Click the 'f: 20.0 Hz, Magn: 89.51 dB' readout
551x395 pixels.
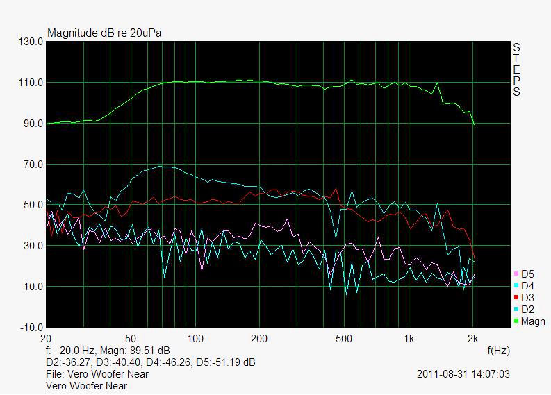(x=108, y=351)
